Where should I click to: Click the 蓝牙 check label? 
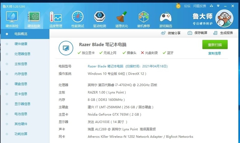tap(168, 53)
